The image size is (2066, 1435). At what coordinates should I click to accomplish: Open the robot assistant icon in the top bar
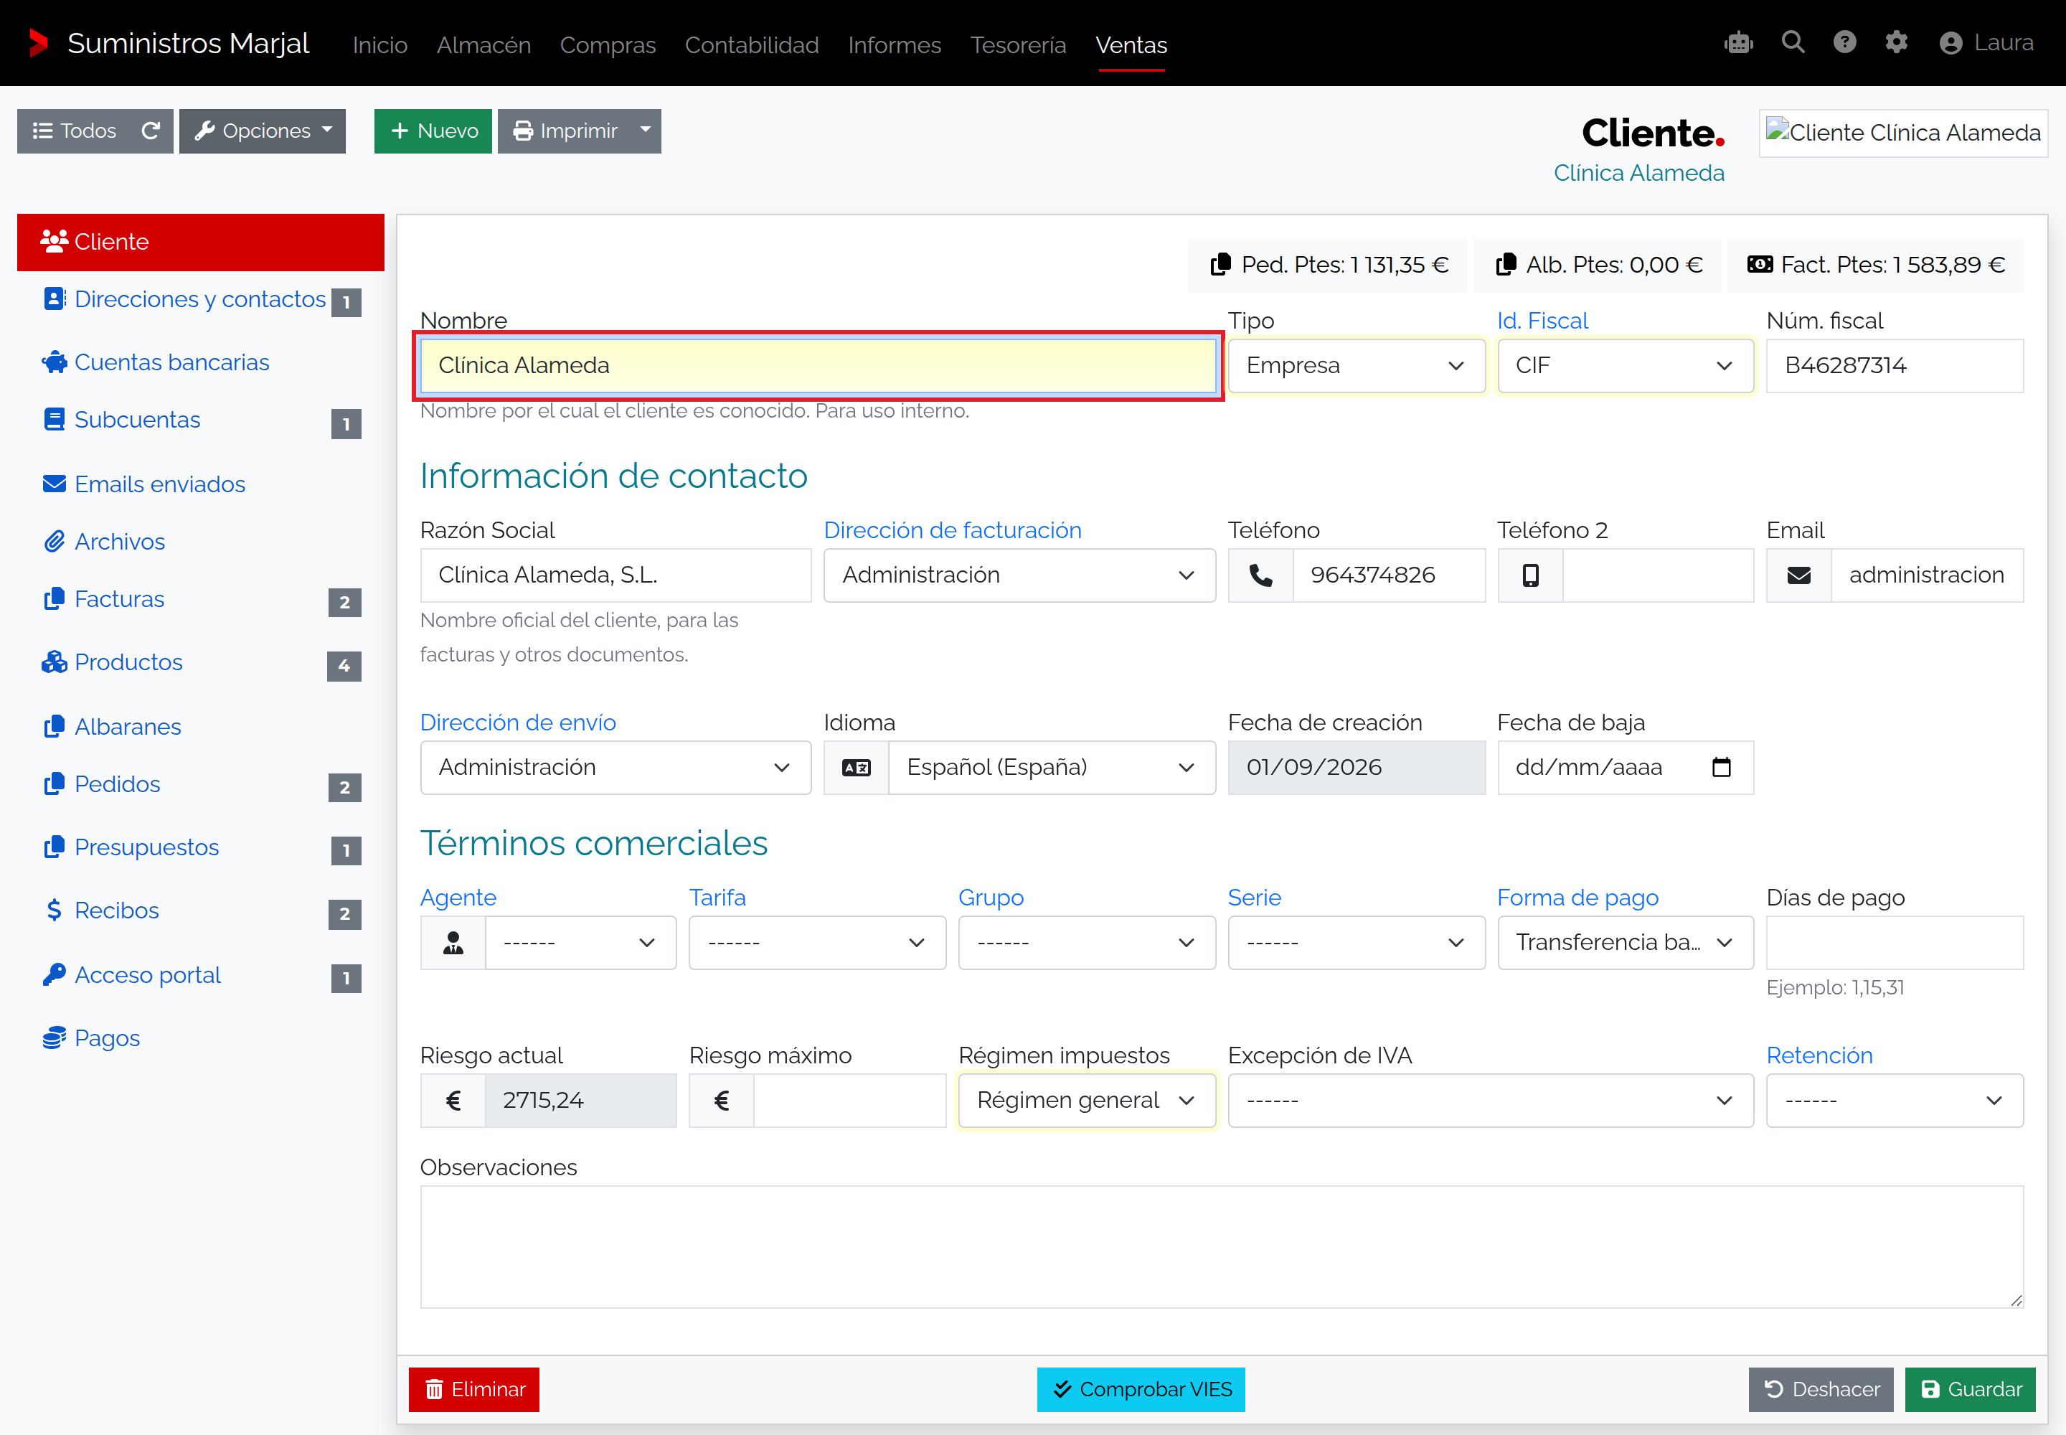(x=1738, y=42)
